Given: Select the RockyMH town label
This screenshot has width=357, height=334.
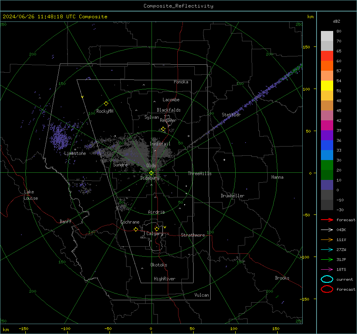Looking at the screenshot, I should (x=105, y=111).
